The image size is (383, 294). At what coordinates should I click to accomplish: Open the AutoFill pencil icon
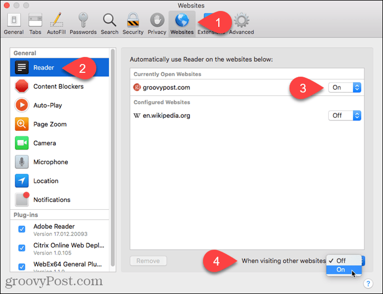pyautogui.click(x=56, y=20)
